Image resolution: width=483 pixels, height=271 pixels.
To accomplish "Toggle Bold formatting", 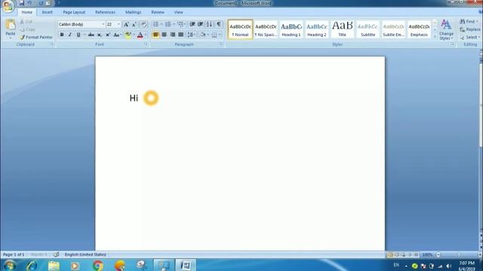I will coord(62,35).
